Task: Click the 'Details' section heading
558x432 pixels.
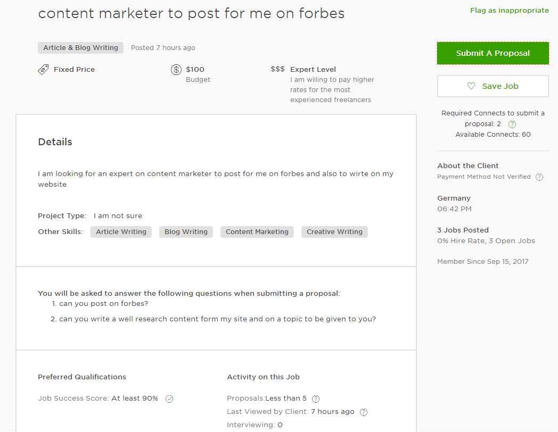Action: coord(55,142)
